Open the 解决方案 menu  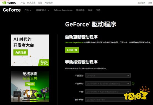[31, 3]
